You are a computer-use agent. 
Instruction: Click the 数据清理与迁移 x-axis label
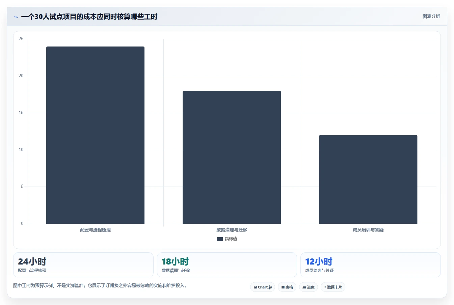(232, 230)
